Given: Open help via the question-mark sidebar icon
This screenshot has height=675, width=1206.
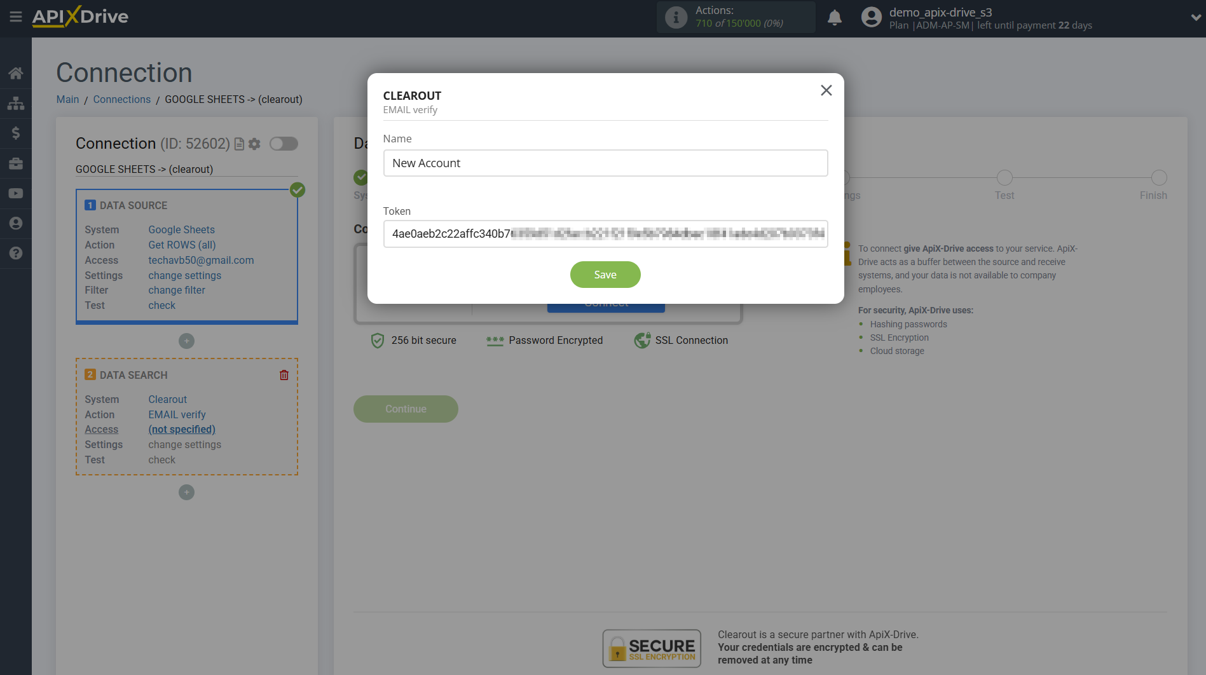Looking at the screenshot, I should (x=16, y=253).
